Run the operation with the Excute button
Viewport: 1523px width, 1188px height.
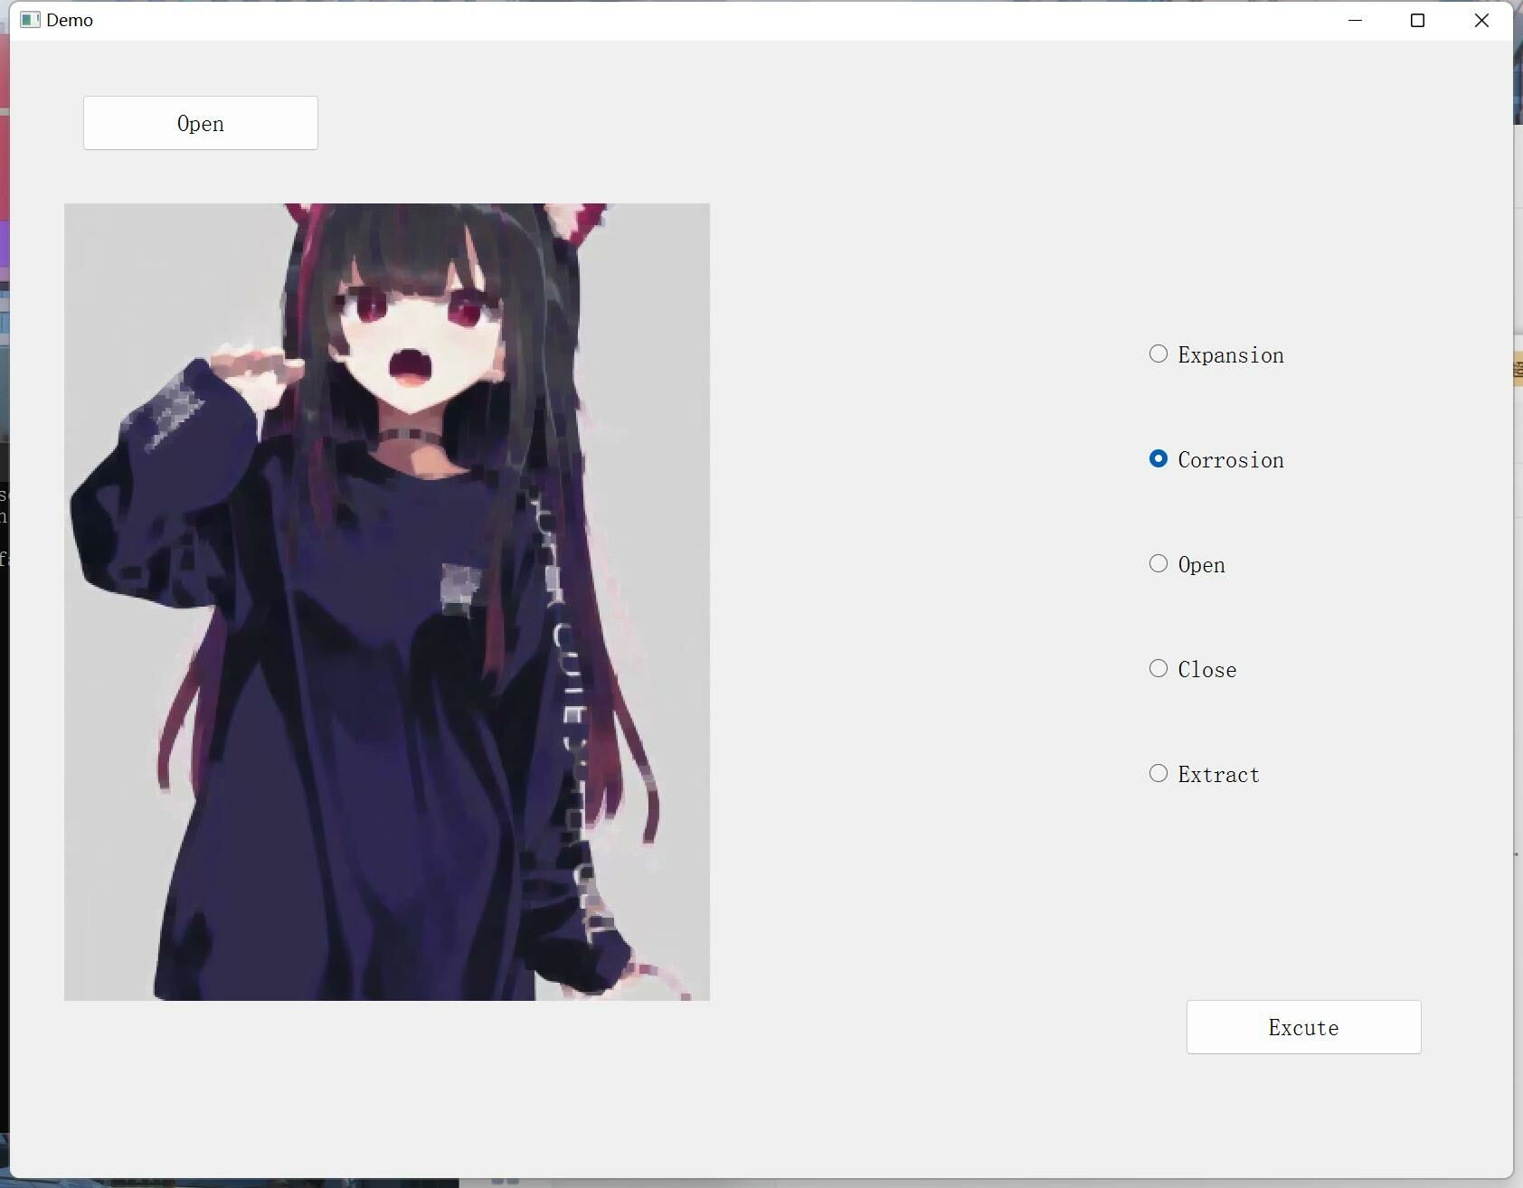tap(1303, 1027)
